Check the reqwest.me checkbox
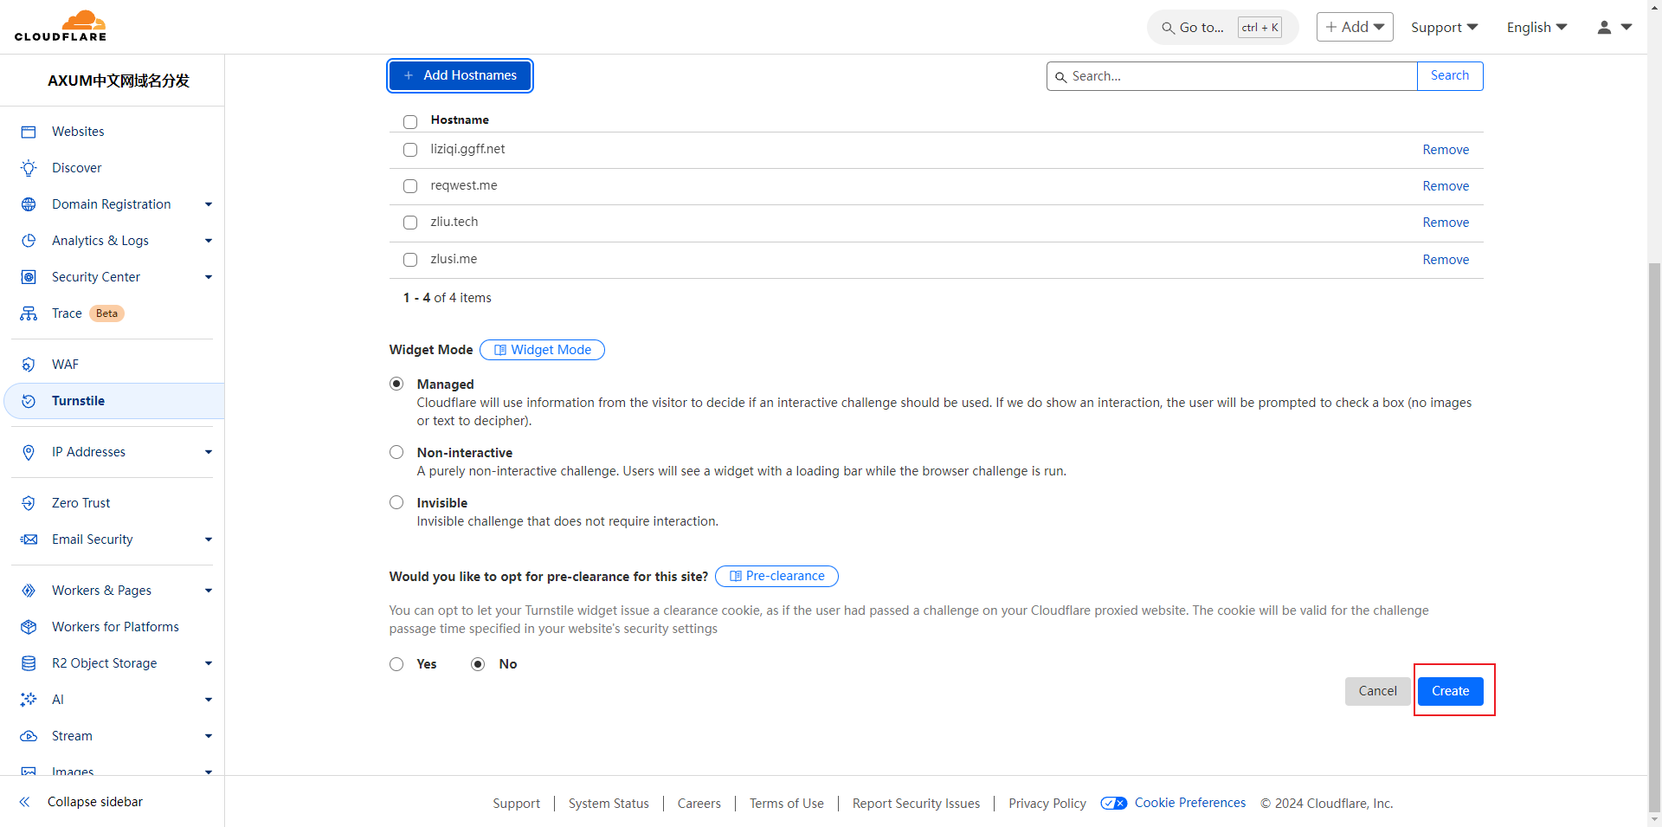The image size is (1662, 827). point(410,186)
